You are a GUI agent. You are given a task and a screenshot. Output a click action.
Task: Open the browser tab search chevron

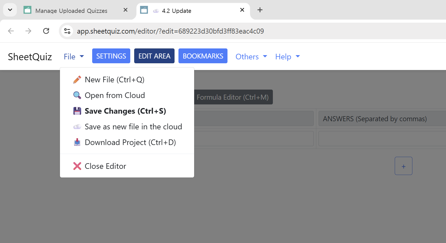coord(10,10)
